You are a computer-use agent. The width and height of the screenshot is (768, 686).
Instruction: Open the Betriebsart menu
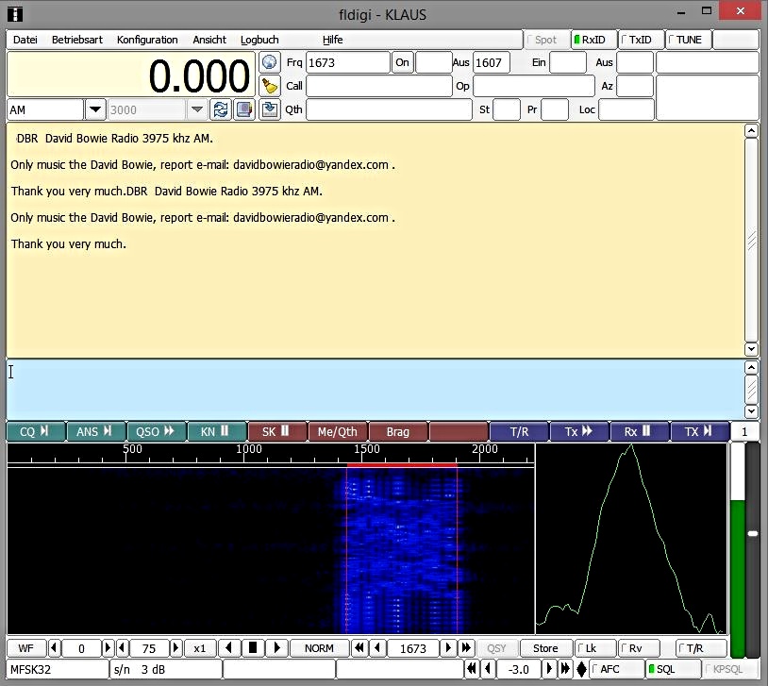77,40
